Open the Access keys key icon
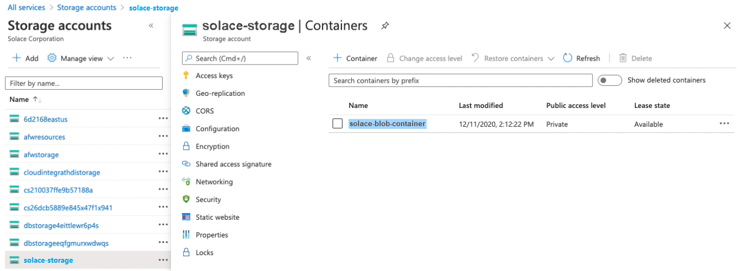This screenshot has width=738, height=271. tap(186, 75)
